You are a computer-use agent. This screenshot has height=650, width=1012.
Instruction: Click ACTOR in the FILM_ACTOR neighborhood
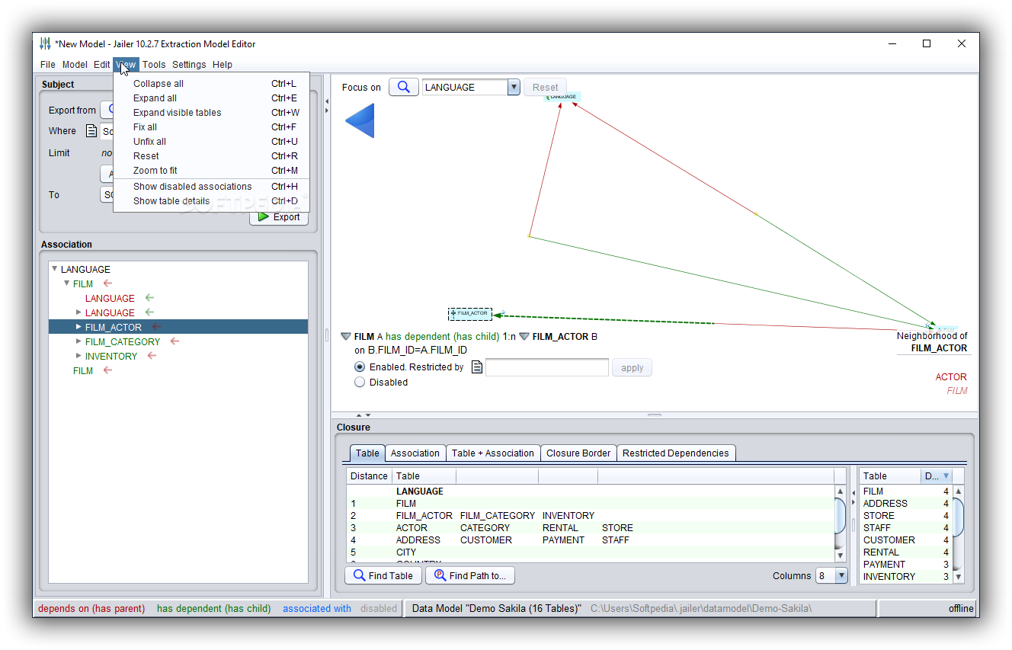click(x=951, y=376)
